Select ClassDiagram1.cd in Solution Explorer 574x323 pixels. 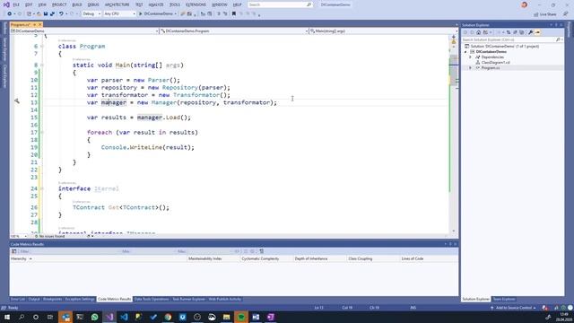click(495, 63)
